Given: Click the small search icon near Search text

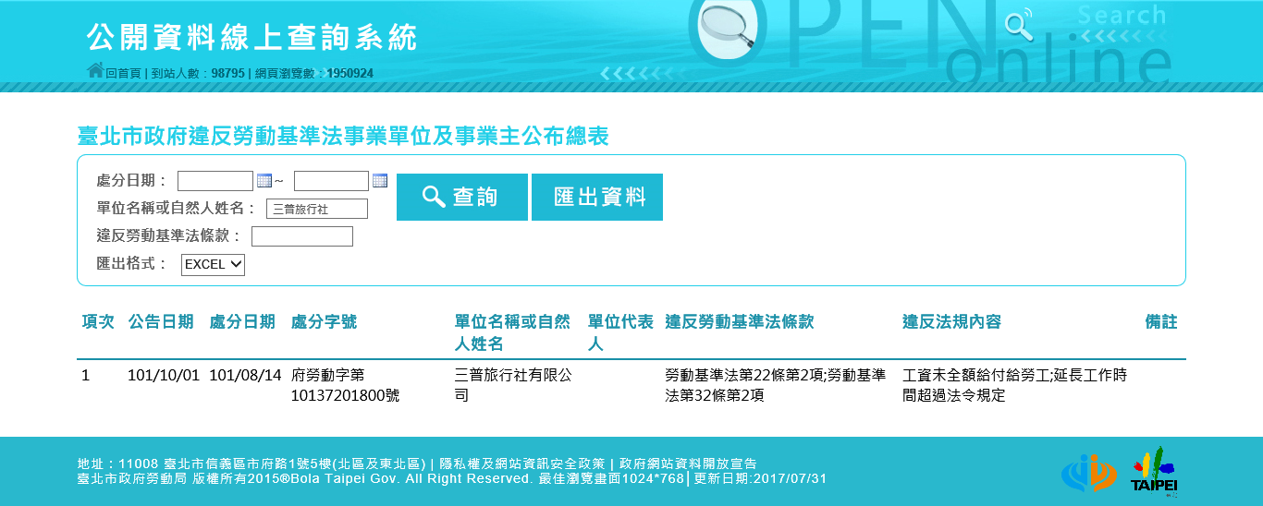Looking at the screenshot, I should [1018, 26].
